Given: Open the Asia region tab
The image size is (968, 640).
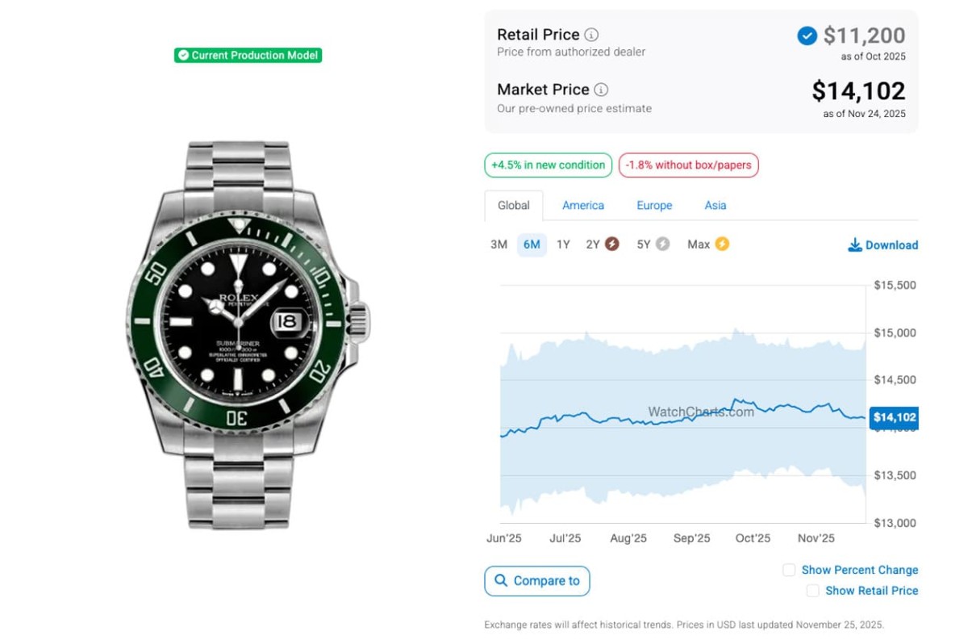Looking at the screenshot, I should (716, 206).
